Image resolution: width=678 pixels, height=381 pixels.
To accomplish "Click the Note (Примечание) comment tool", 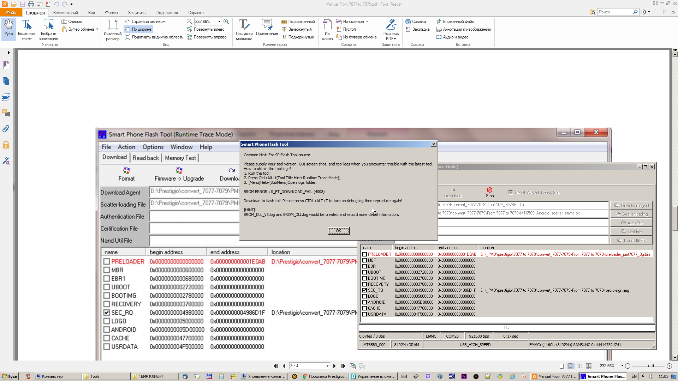I will [267, 28].
